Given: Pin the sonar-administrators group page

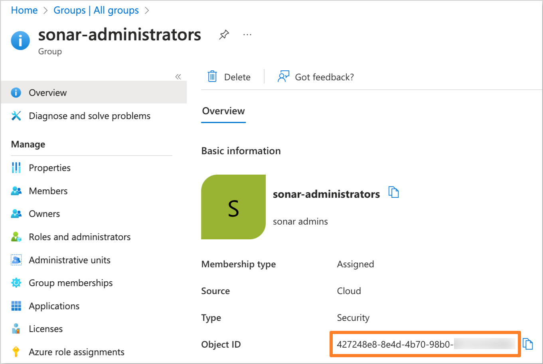Looking at the screenshot, I should (224, 35).
